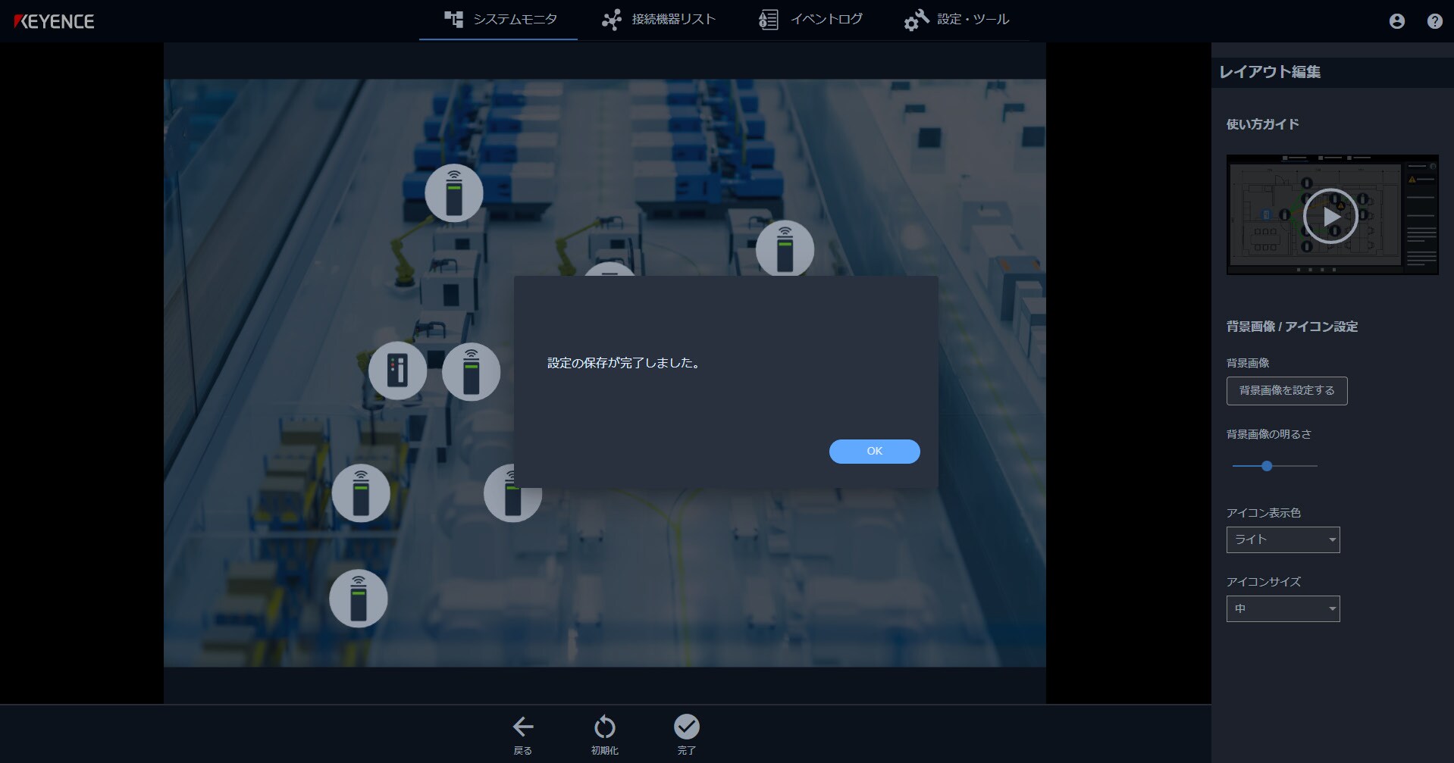
Task: Open the イベントログ tab
Action: 810,20
